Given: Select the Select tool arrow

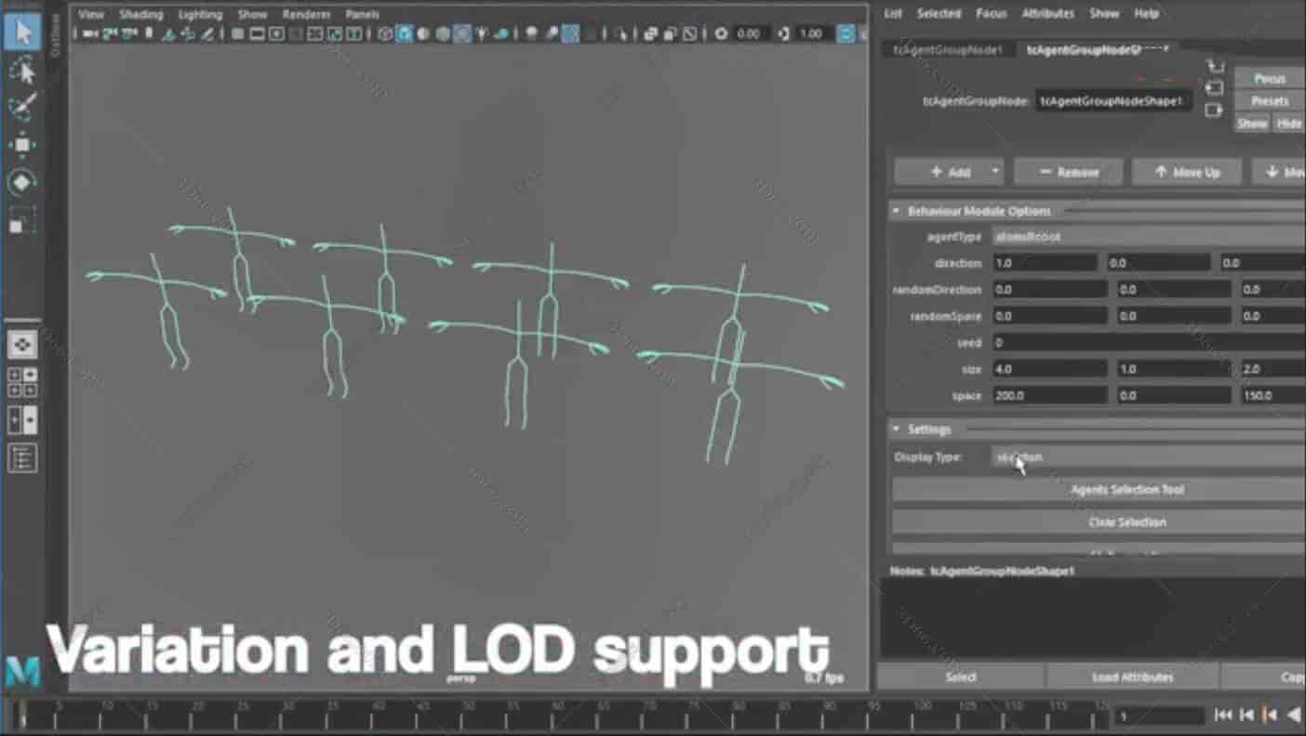Looking at the screenshot, I should pyautogui.click(x=22, y=33).
